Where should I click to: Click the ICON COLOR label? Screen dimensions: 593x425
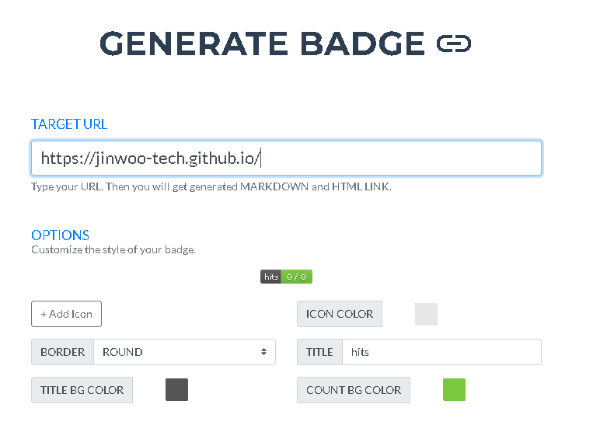coord(340,314)
